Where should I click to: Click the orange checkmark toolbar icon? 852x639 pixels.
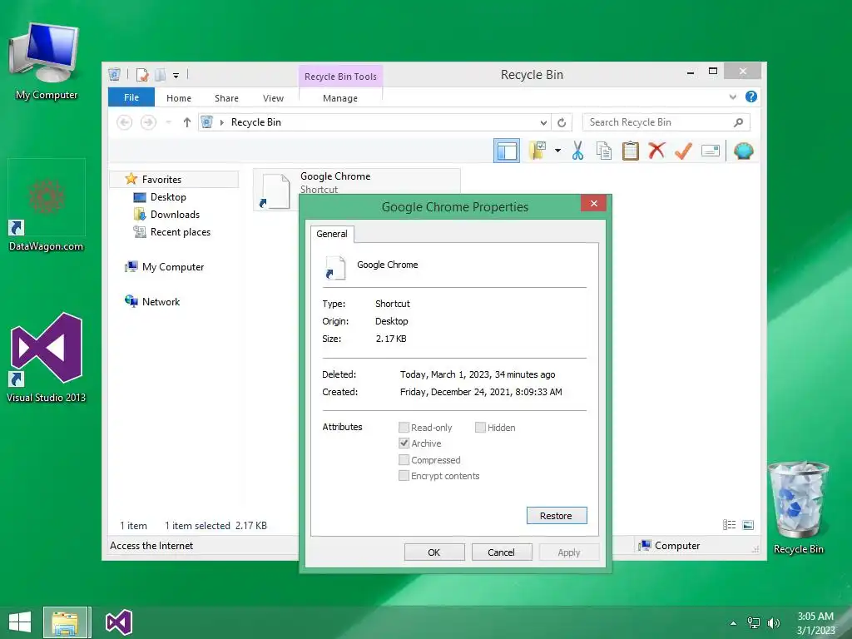tap(683, 151)
